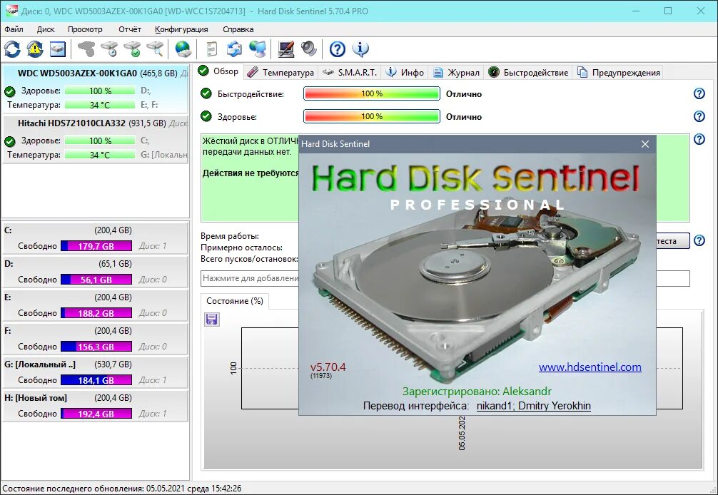This screenshot has width=718, height=495.
Task: Click the WDC disk health 100 % bar
Action: coord(100,91)
